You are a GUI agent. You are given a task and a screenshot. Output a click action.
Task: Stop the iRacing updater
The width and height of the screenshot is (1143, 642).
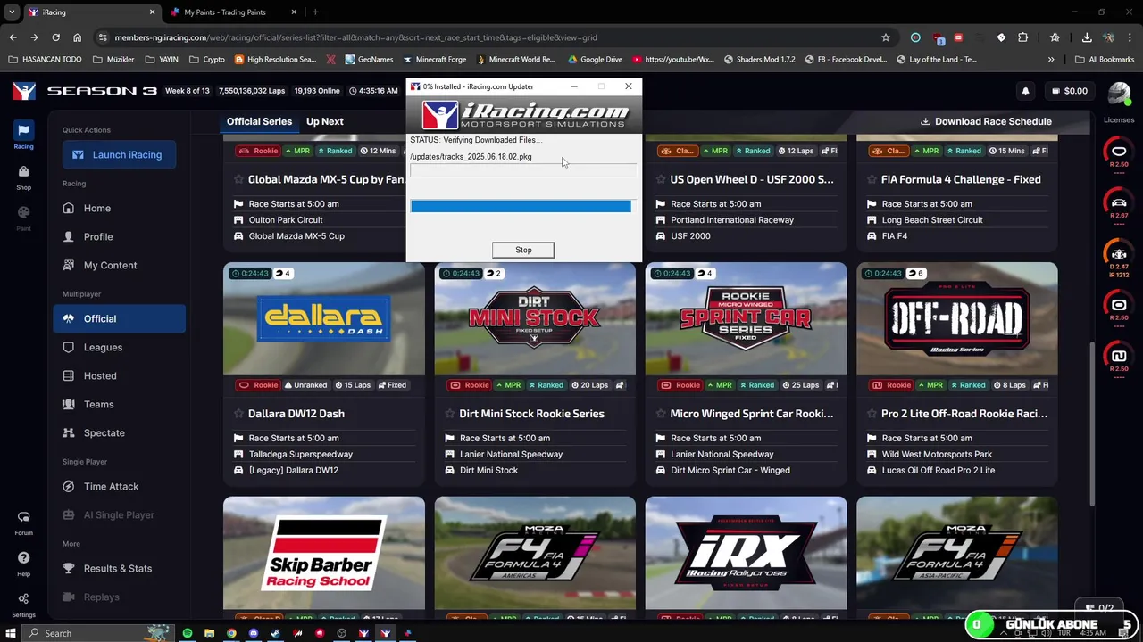(523, 250)
